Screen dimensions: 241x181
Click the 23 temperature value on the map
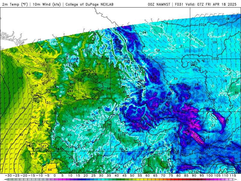point(160,109)
